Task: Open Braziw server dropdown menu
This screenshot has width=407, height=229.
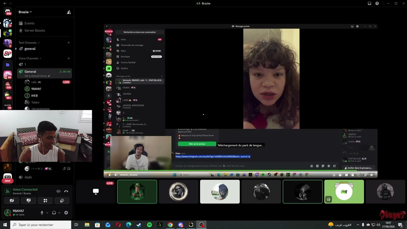Action: [25, 12]
